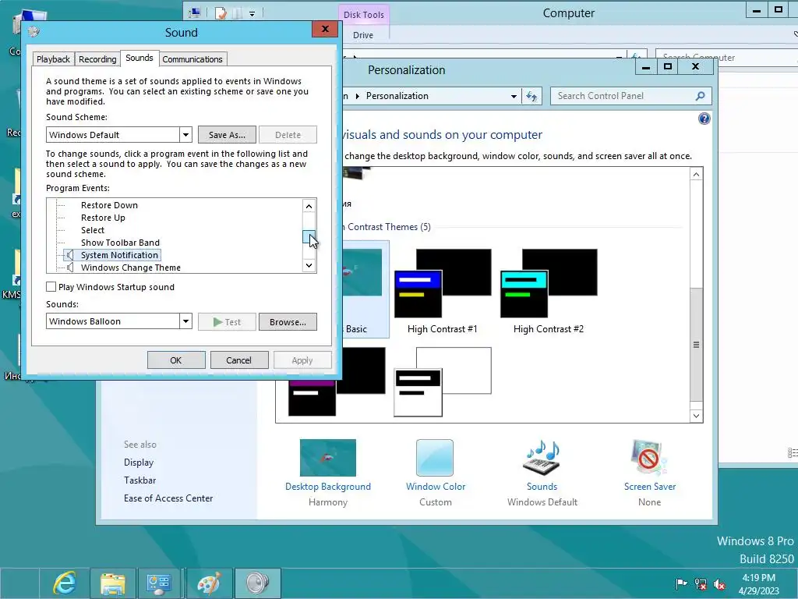Open the Window Color settings icon
This screenshot has width=798, height=599.
coord(435,458)
